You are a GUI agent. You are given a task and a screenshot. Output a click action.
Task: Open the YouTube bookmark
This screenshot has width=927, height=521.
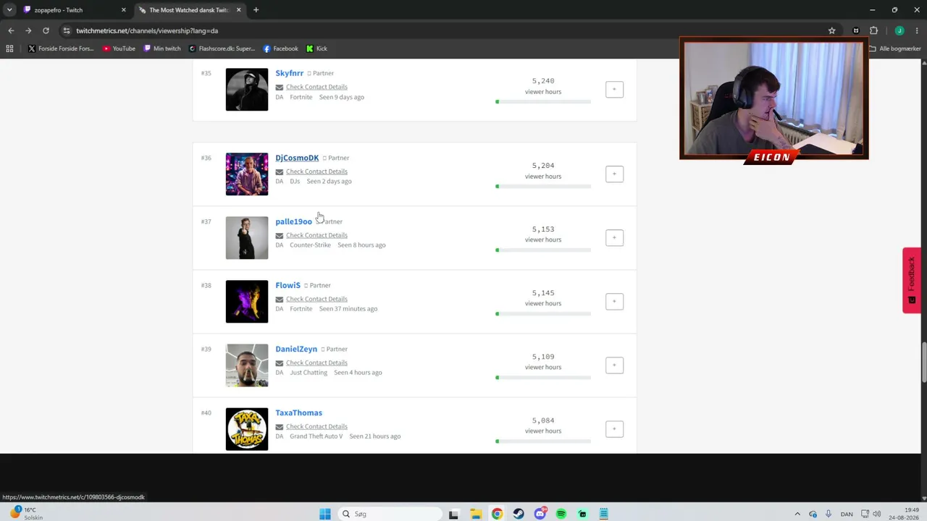[119, 48]
